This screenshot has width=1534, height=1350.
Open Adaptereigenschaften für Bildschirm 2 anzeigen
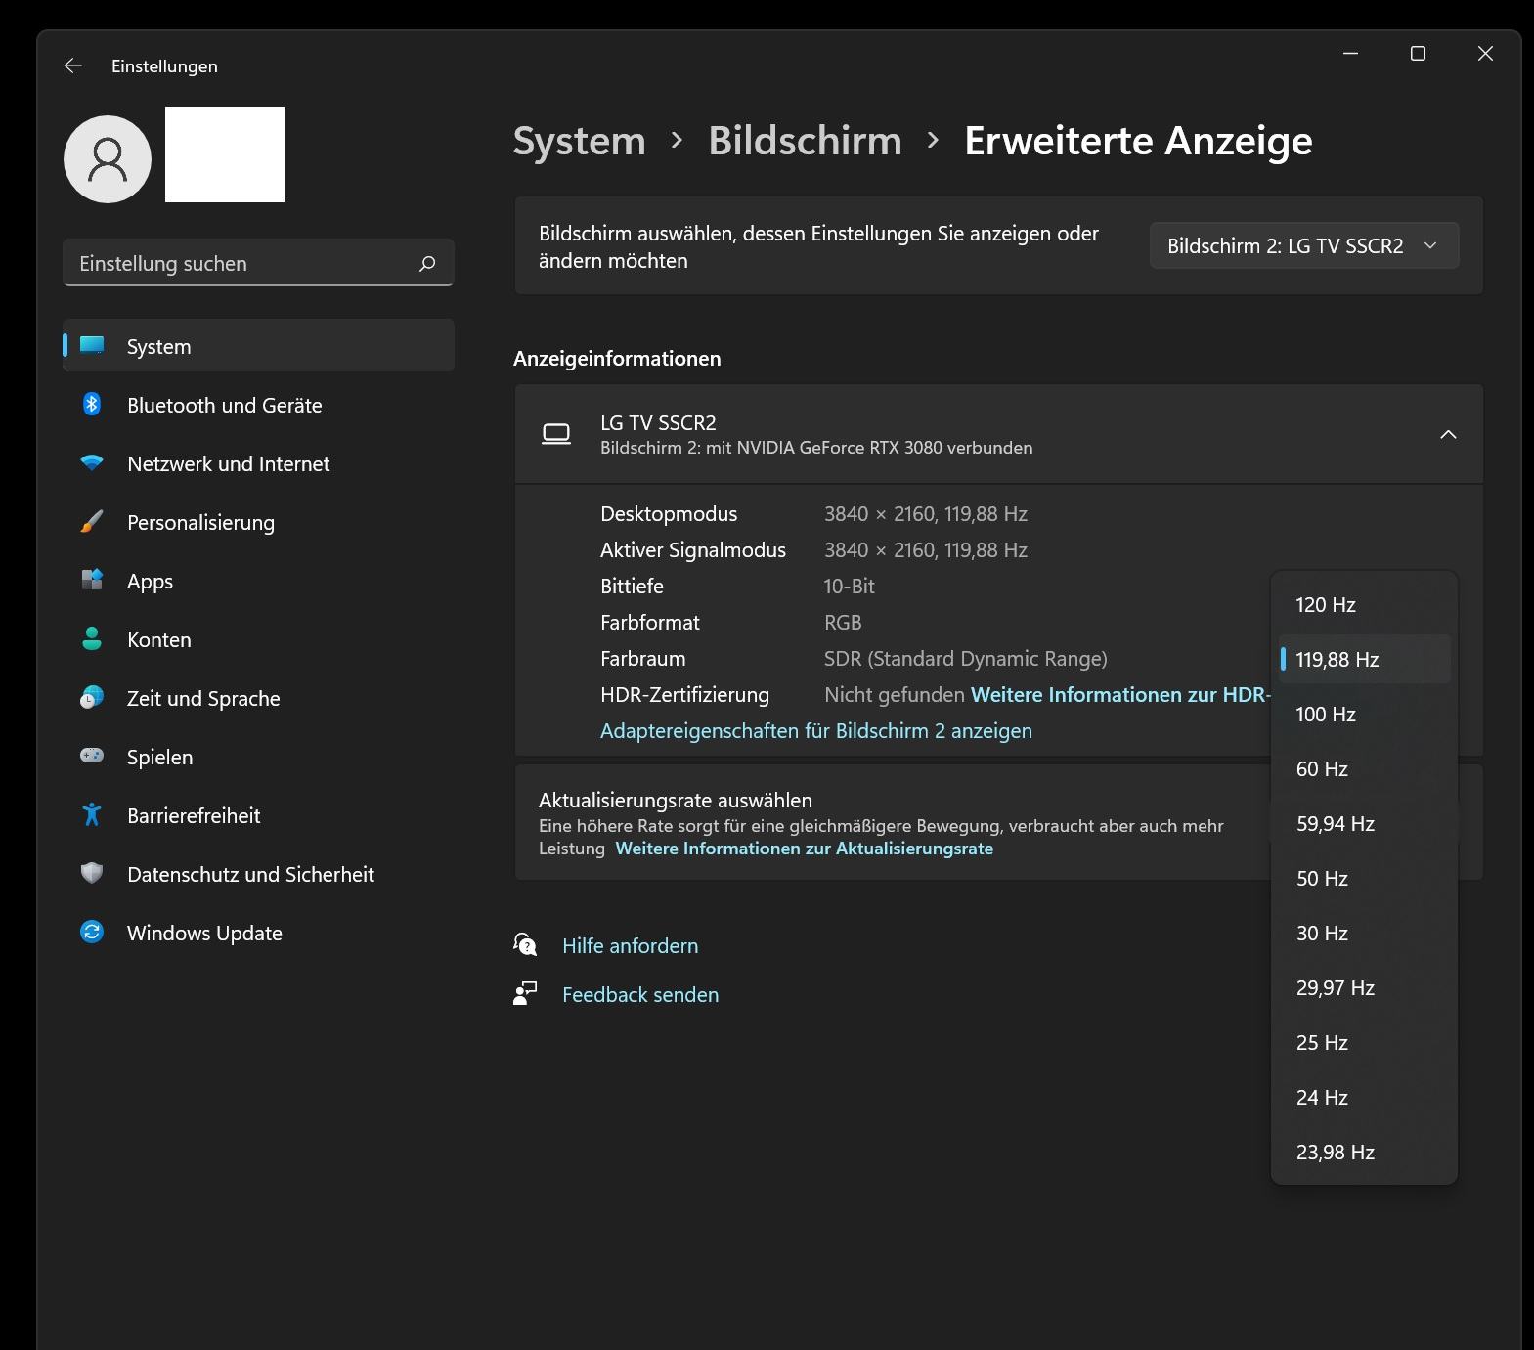click(x=816, y=731)
